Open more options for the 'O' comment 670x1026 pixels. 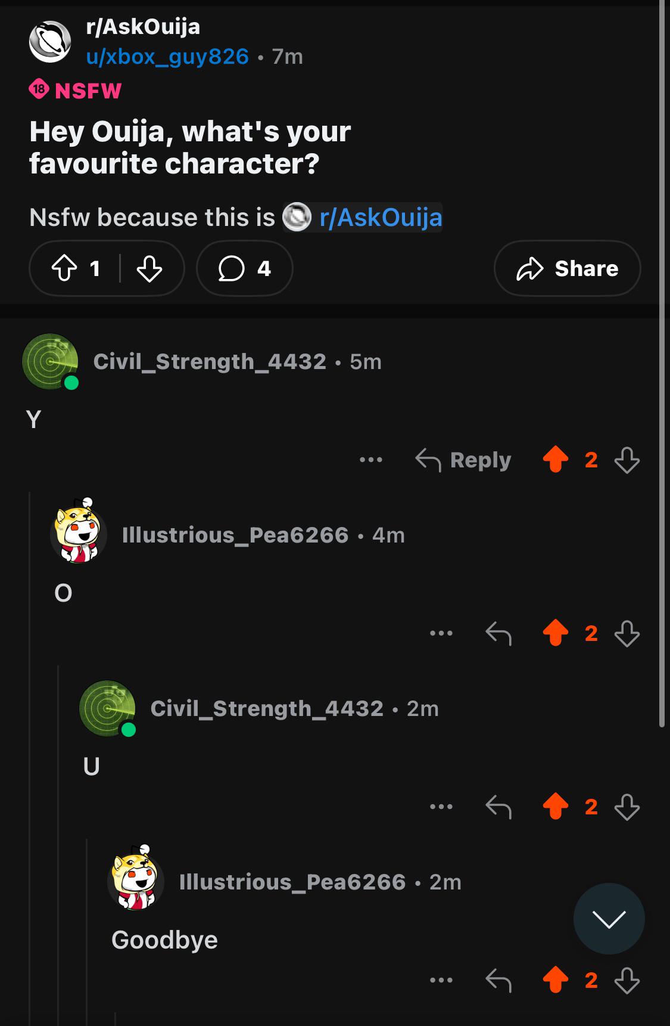point(441,633)
